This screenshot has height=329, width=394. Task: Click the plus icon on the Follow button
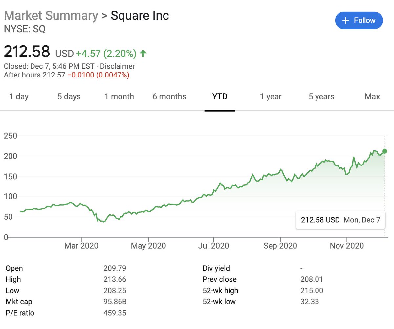pos(345,20)
